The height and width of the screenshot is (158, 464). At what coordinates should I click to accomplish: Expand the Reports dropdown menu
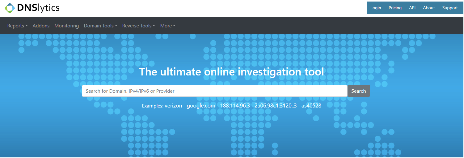17,26
